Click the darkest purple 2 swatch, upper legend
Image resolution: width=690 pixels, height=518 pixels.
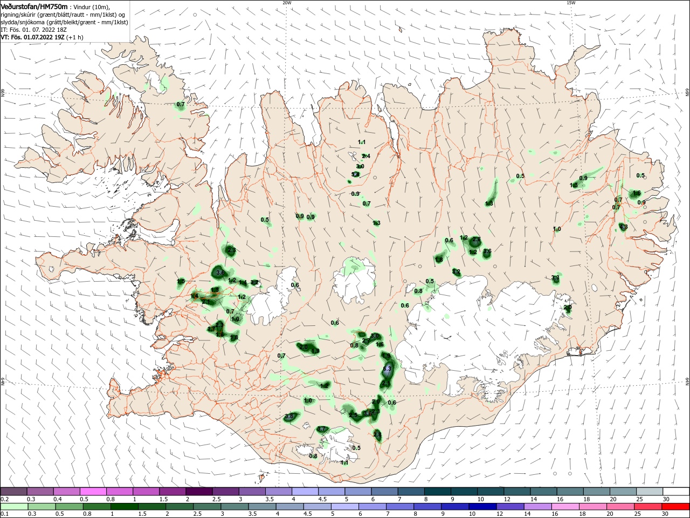tap(199, 492)
